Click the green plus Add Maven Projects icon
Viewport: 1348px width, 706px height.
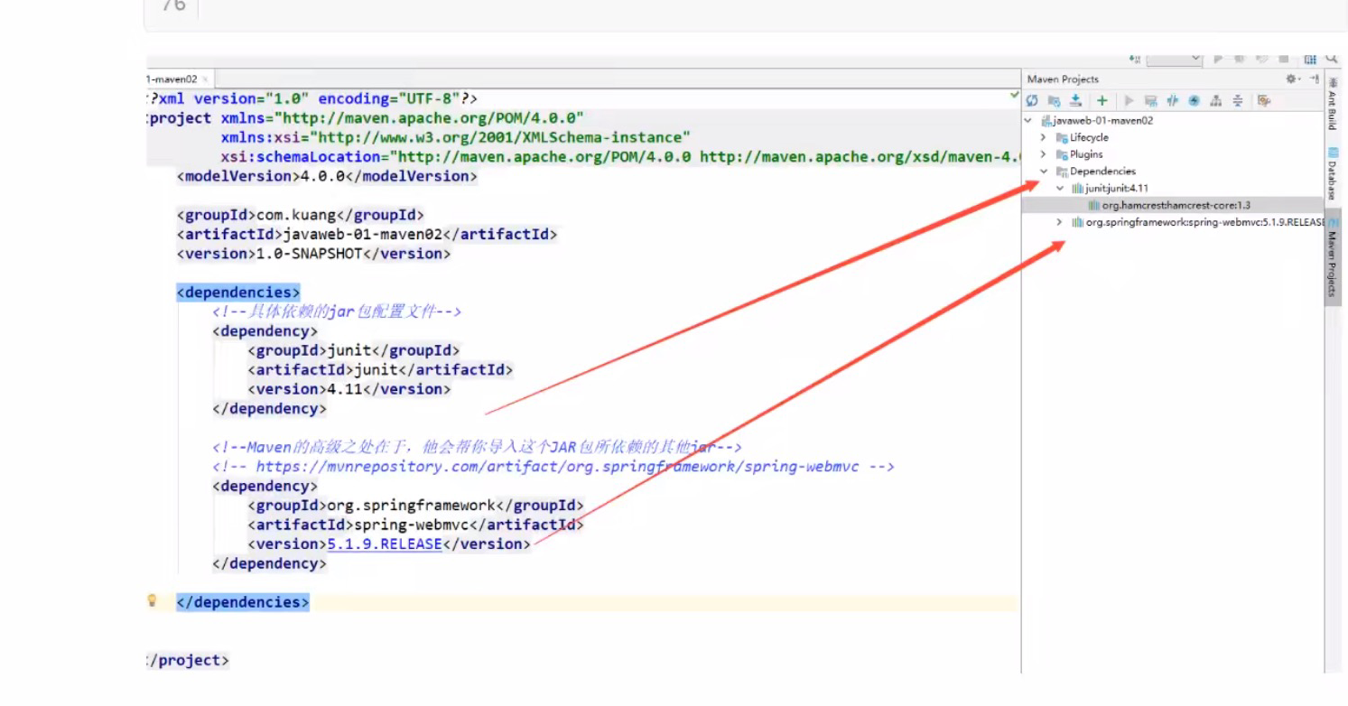point(1102,100)
